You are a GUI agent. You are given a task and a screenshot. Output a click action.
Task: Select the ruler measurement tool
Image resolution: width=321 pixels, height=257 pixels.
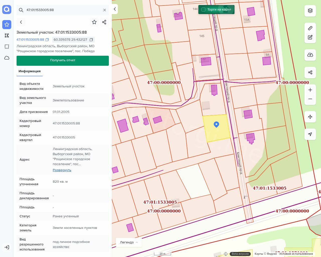[310, 28]
